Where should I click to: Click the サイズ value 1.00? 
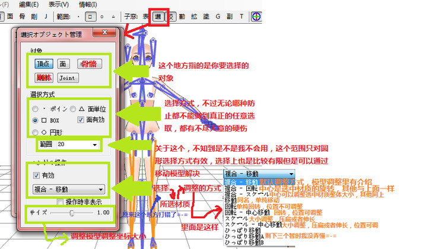103,212
